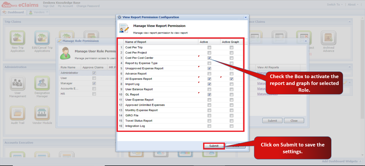Open the Switch To dropdown

(335, 4)
